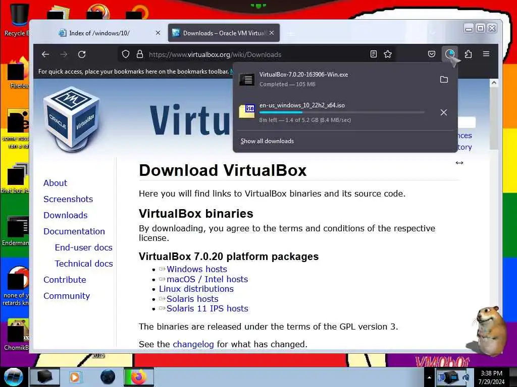This screenshot has width=517, height=387.
Task: Show VirtualBox exe in folder icon
Action: pyautogui.click(x=444, y=79)
